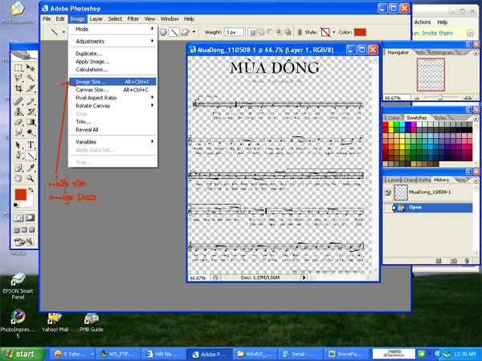Viewport: 482px width, 361px height.
Task: Open the Filter menu
Action: pyautogui.click(x=133, y=18)
